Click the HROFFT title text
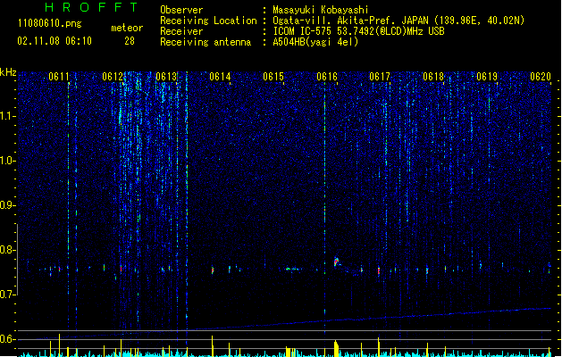This screenshot has width=562, height=357. [91, 7]
